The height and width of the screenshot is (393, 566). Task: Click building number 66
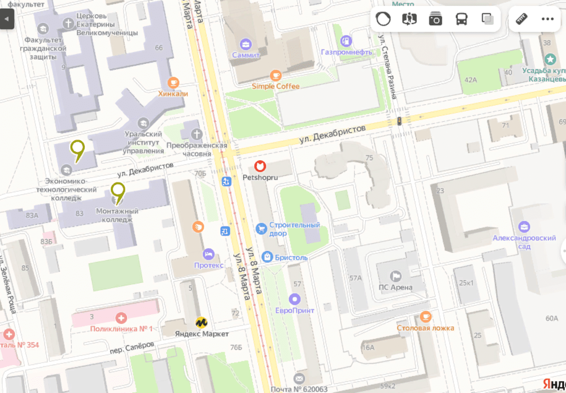click(159, 48)
